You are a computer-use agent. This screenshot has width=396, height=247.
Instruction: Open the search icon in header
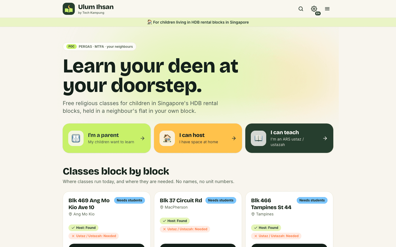coord(301,9)
